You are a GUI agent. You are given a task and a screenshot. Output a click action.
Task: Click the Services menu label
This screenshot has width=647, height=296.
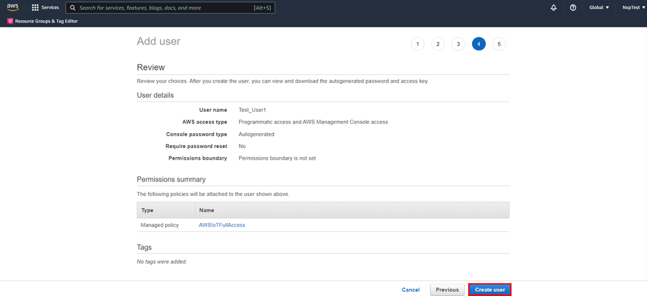[x=50, y=8]
